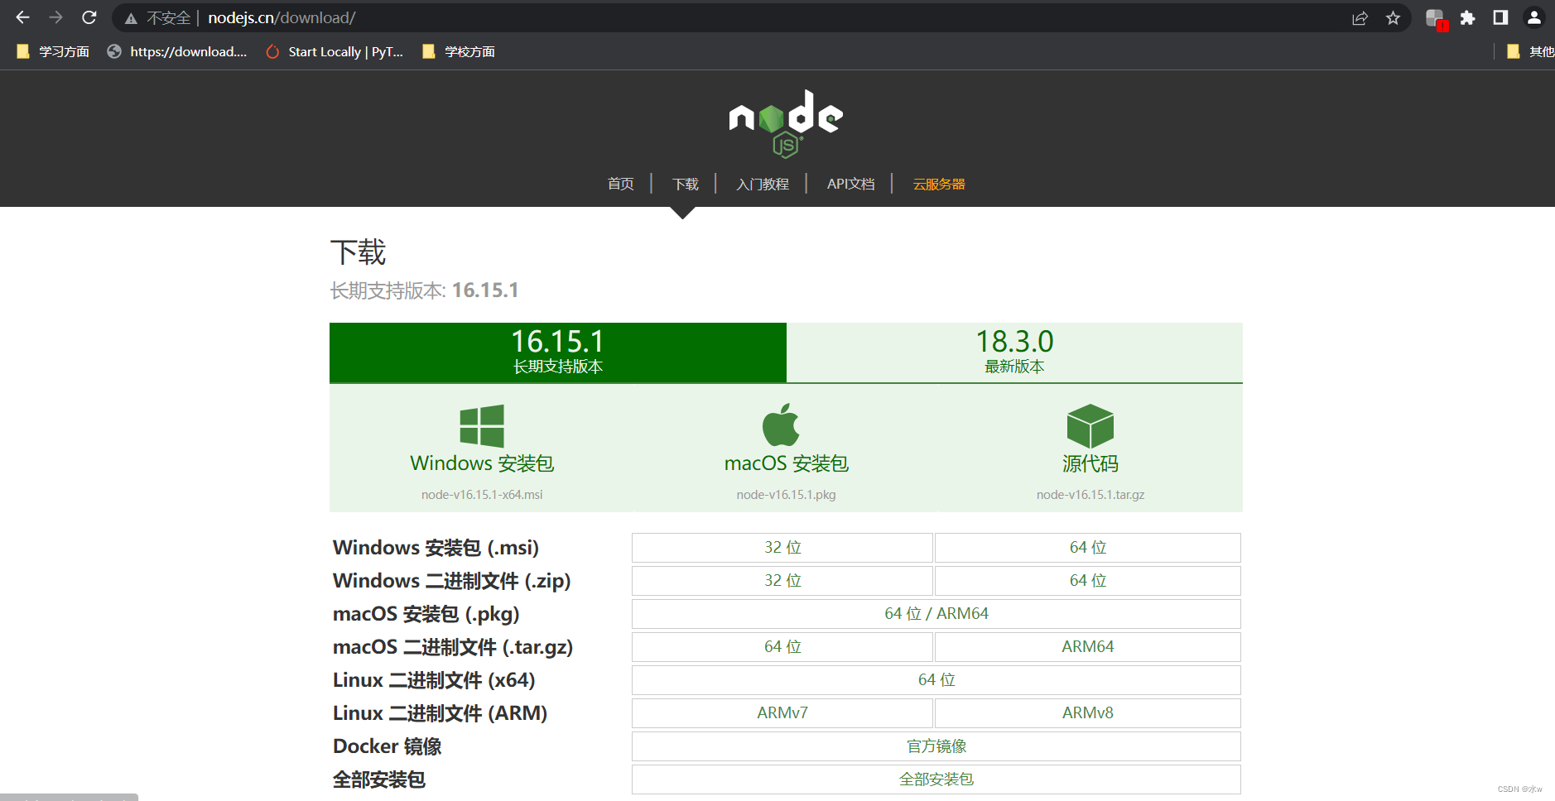The height and width of the screenshot is (801, 1555).
Task: Click macOS 安装包 heading link
Action: coord(786,463)
